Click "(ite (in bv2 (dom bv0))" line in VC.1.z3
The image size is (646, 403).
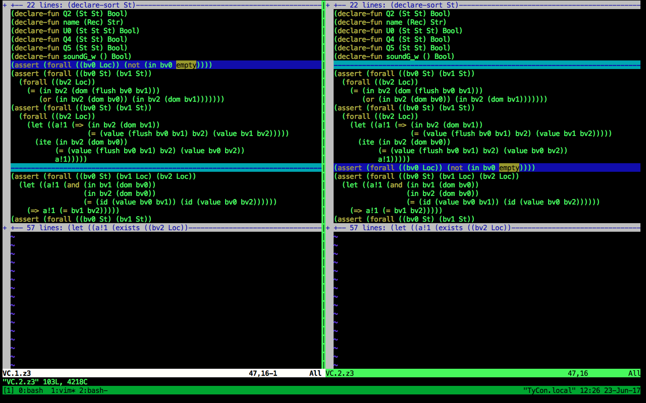click(x=81, y=142)
